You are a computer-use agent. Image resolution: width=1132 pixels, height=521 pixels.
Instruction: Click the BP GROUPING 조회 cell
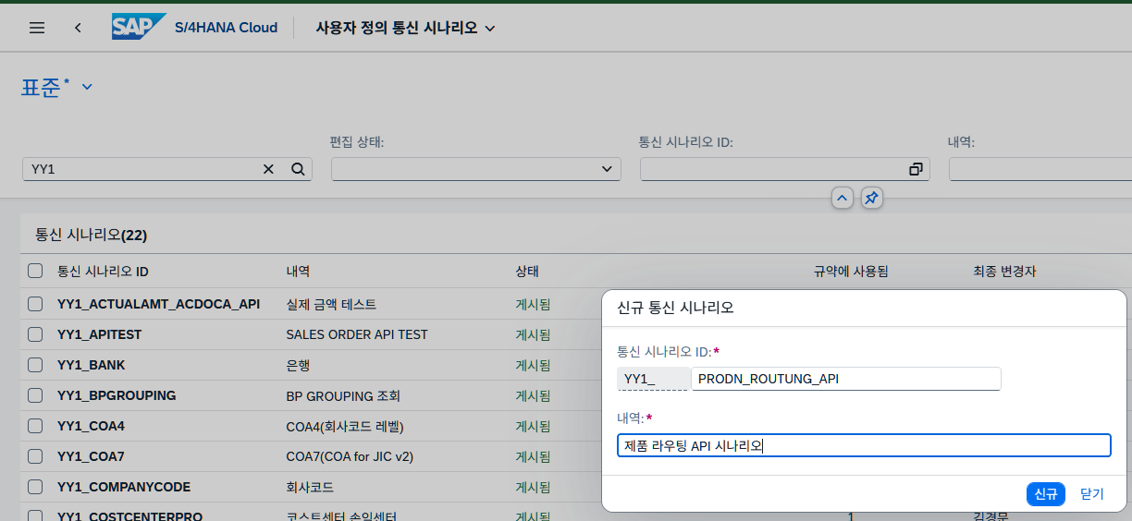point(343,395)
